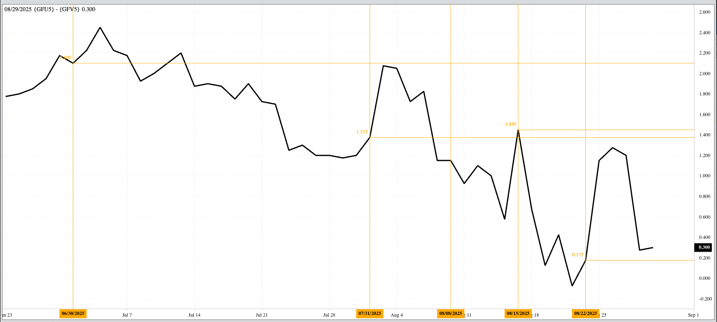This screenshot has height=322, width=717.
Task: Select the 2.200 price axis label
Action: [705, 53]
